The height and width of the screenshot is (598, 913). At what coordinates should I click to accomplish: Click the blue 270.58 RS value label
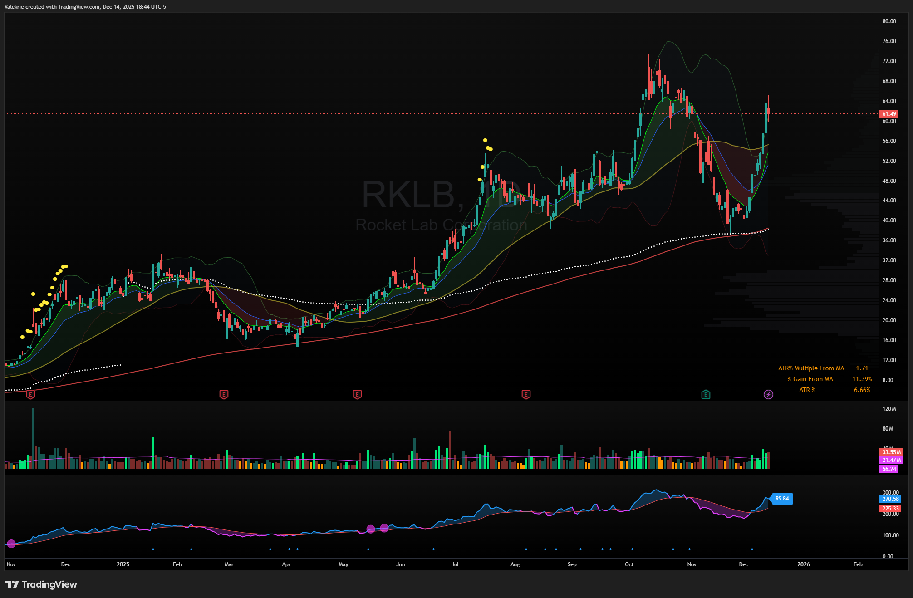[890, 499]
